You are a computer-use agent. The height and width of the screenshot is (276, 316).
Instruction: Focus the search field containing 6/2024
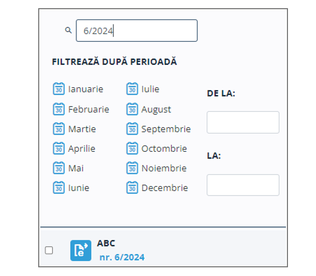pos(137,31)
